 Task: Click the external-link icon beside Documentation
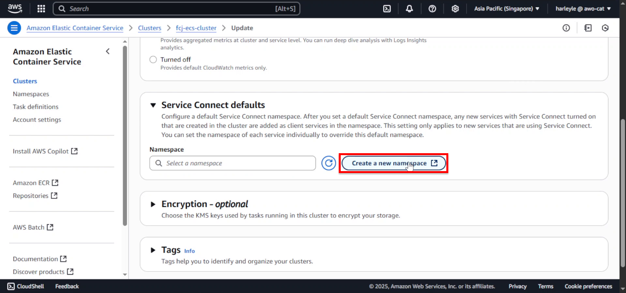(63, 259)
